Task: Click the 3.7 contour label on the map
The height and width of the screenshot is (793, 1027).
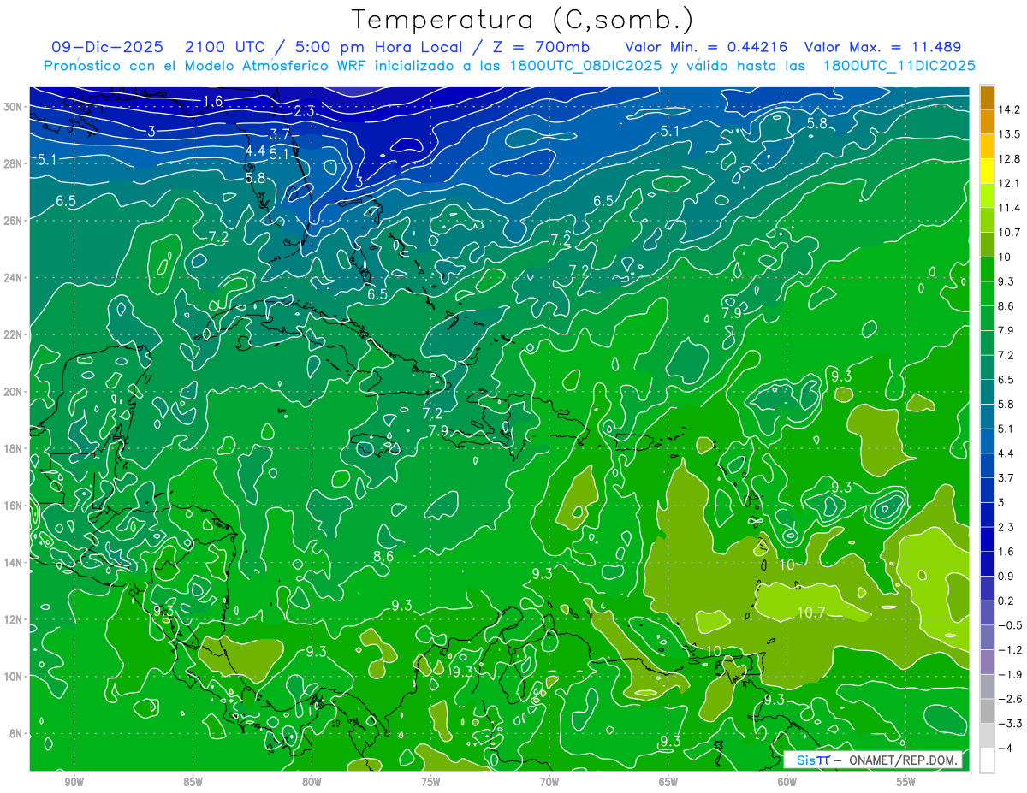Action: tap(280, 134)
